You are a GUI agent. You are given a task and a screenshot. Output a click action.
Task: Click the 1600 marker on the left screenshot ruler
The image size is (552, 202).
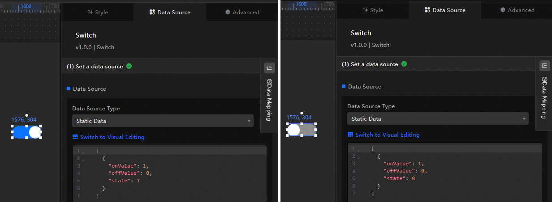tap(26, 7)
